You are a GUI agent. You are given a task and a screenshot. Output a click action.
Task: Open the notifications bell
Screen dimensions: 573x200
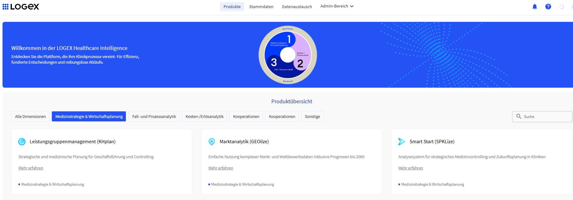(x=535, y=7)
